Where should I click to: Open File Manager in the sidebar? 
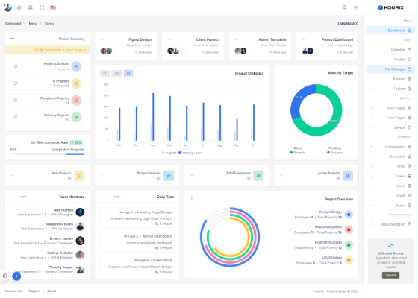pyautogui.click(x=391, y=69)
